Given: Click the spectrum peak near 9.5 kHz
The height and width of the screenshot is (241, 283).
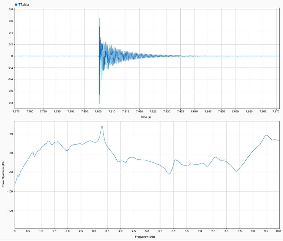Looking at the screenshot, I should coord(266,135).
